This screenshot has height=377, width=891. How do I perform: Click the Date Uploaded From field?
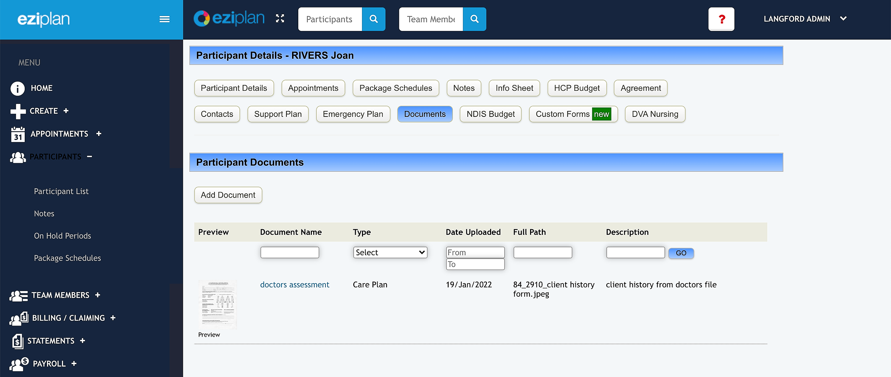[x=475, y=252]
